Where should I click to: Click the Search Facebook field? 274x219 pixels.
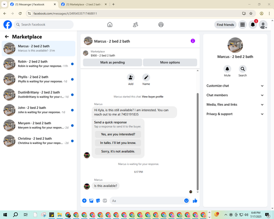[44, 25]
